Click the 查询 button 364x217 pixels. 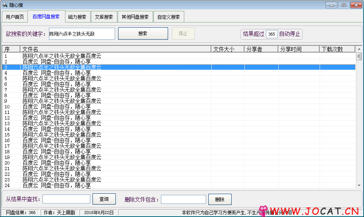tap(104, 199)
